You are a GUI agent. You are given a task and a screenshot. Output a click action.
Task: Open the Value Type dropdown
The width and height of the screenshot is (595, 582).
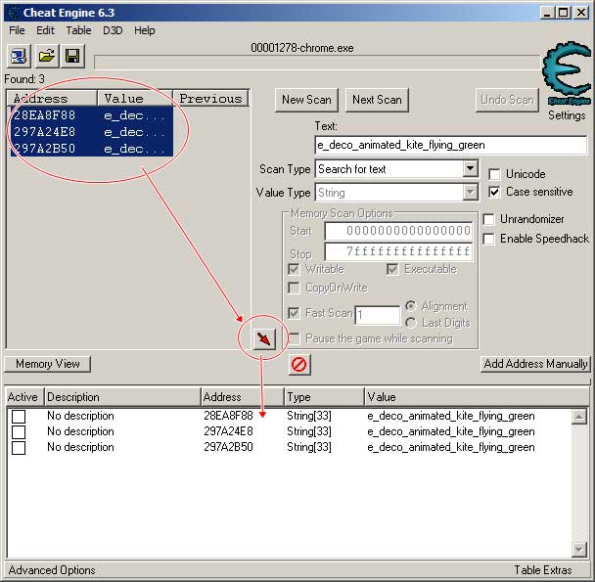470,193
